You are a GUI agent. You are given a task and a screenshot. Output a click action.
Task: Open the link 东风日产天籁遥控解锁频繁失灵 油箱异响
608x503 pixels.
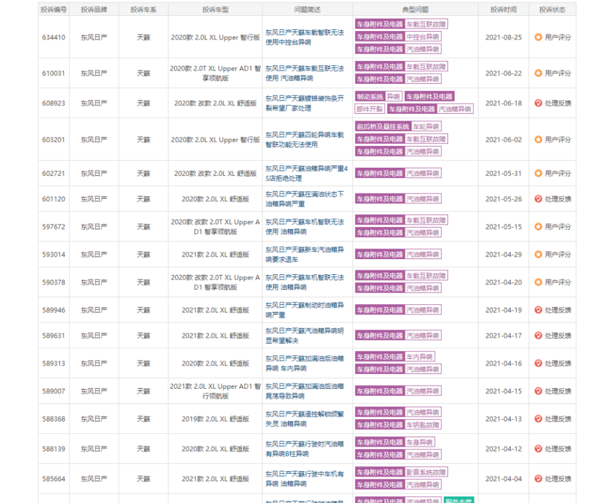click(x=305, y=419)
